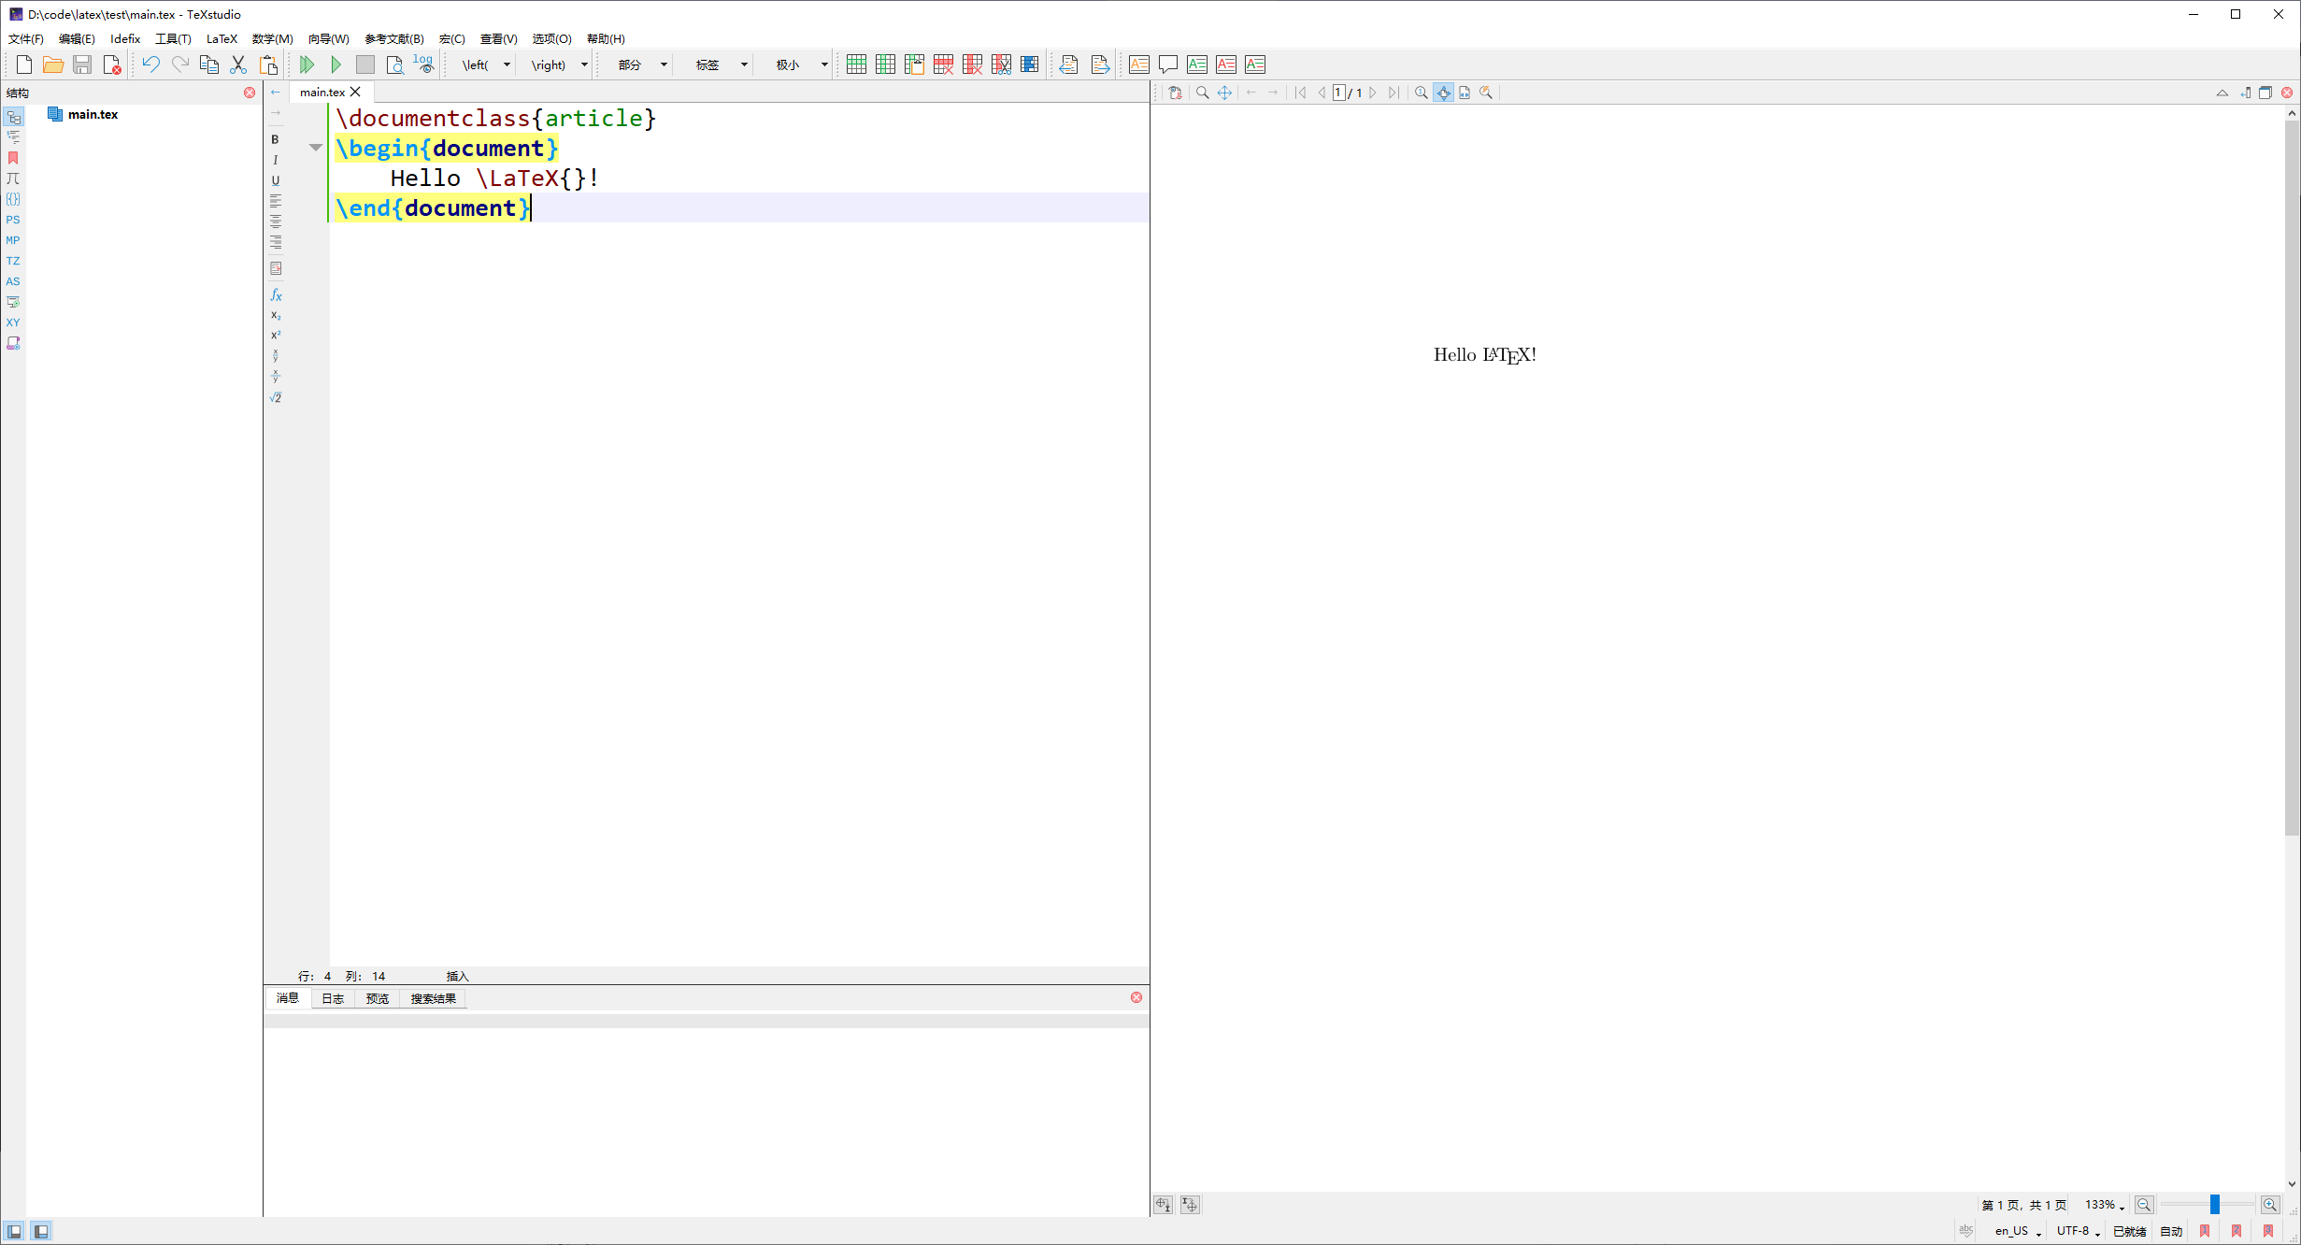Screen dimensions: 2301x1245
Task: Open the viewer with the magnifier page icon
Action: (x=394, y=64)
